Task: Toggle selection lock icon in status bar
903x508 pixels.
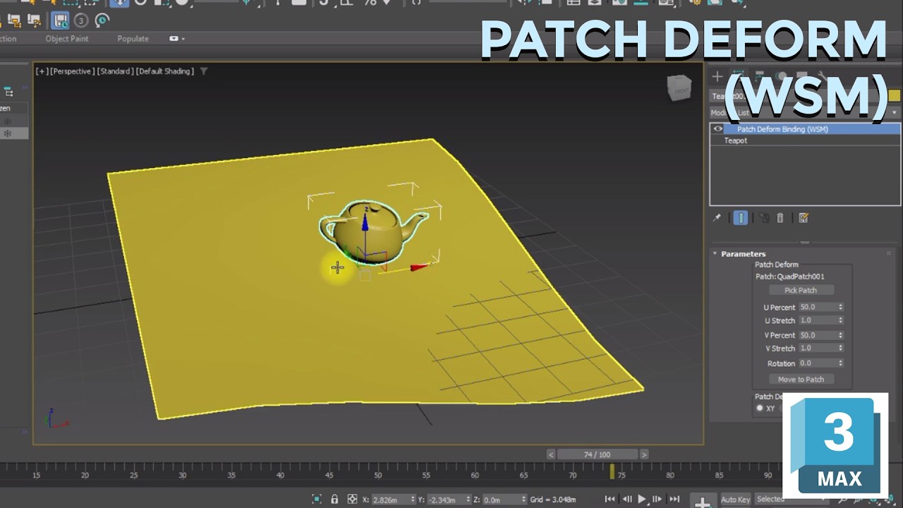Action: [334, 499]
